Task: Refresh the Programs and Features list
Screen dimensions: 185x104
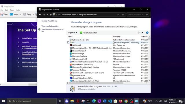Action: point(123,15)
